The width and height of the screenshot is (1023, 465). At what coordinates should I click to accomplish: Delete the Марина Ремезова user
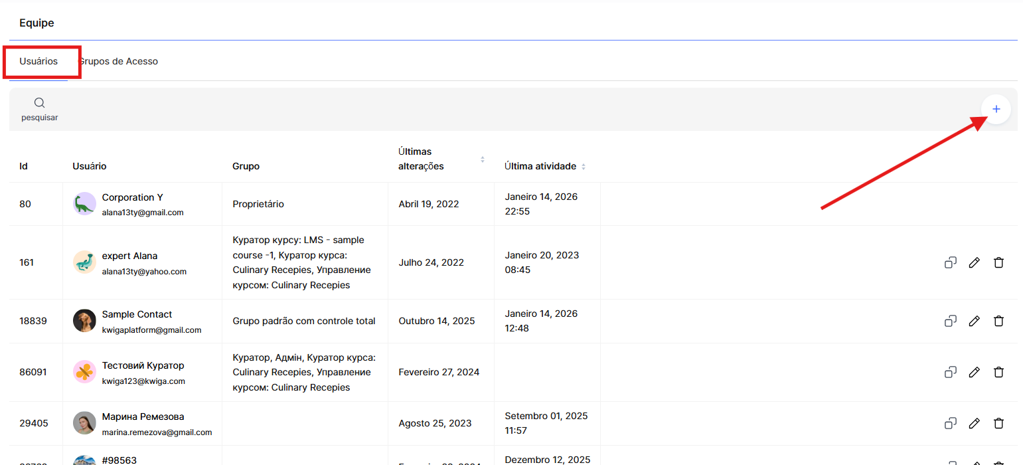[x=998, y=423]
